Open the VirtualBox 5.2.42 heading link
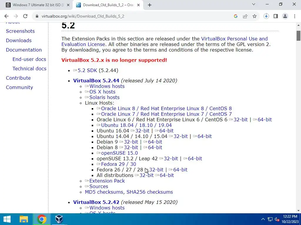The image size is (301, 225). coord(96,202)
